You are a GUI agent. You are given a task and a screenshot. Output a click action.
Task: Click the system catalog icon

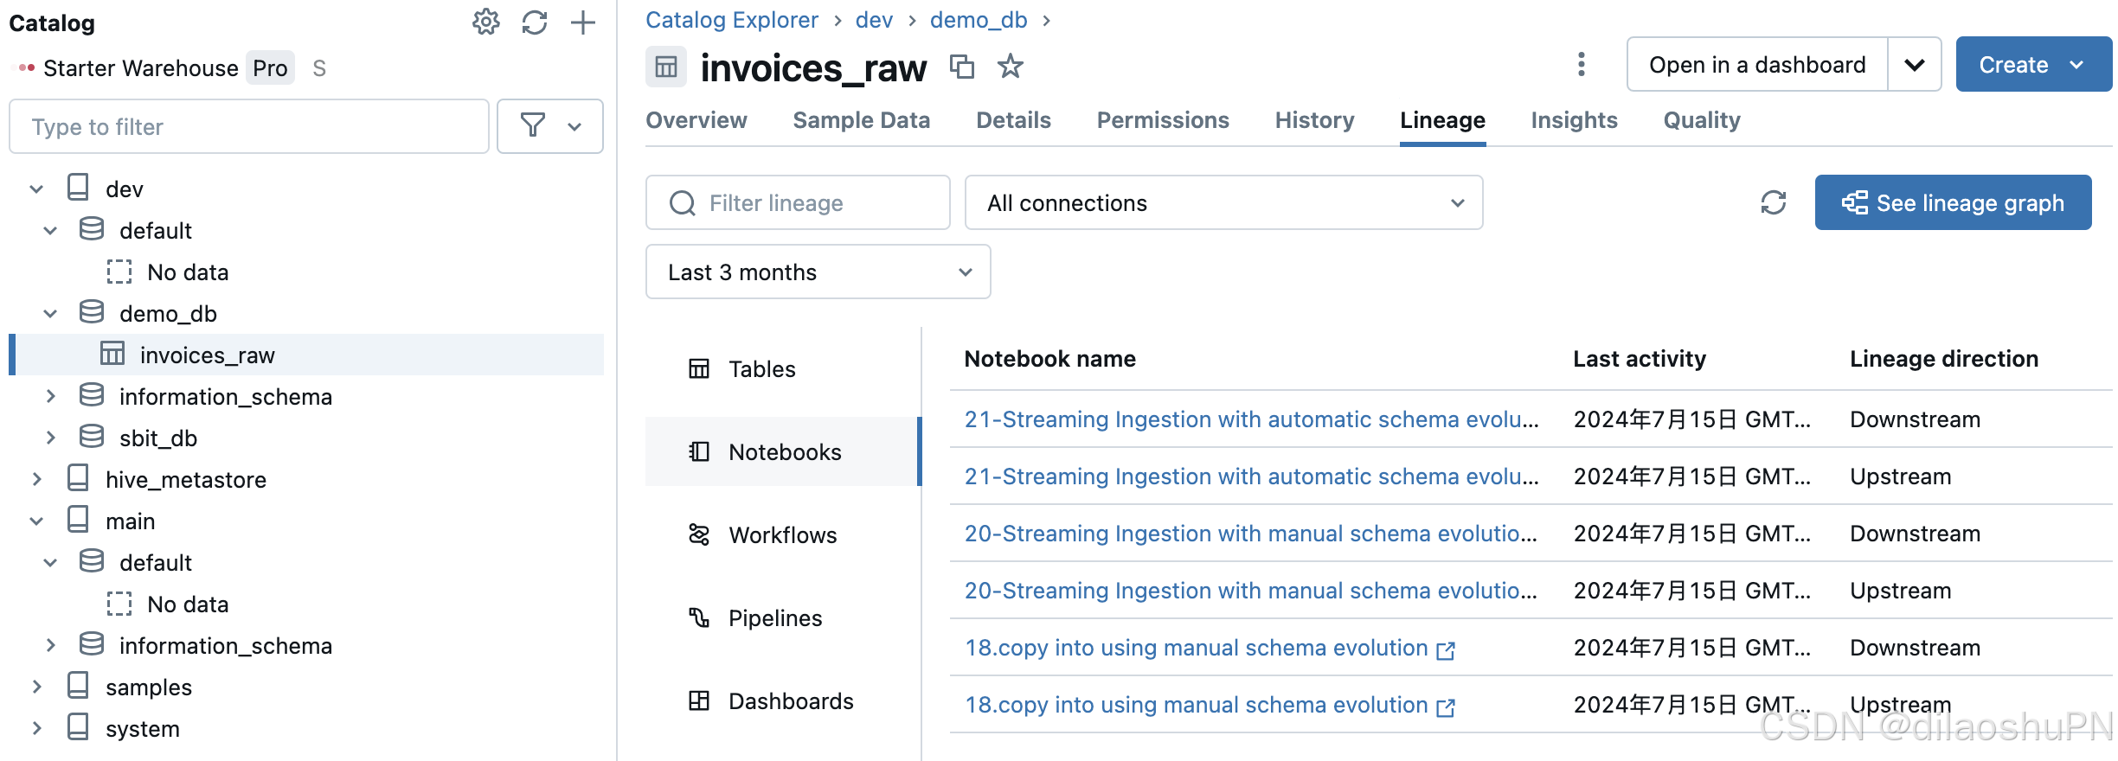[x=78, y=727]
